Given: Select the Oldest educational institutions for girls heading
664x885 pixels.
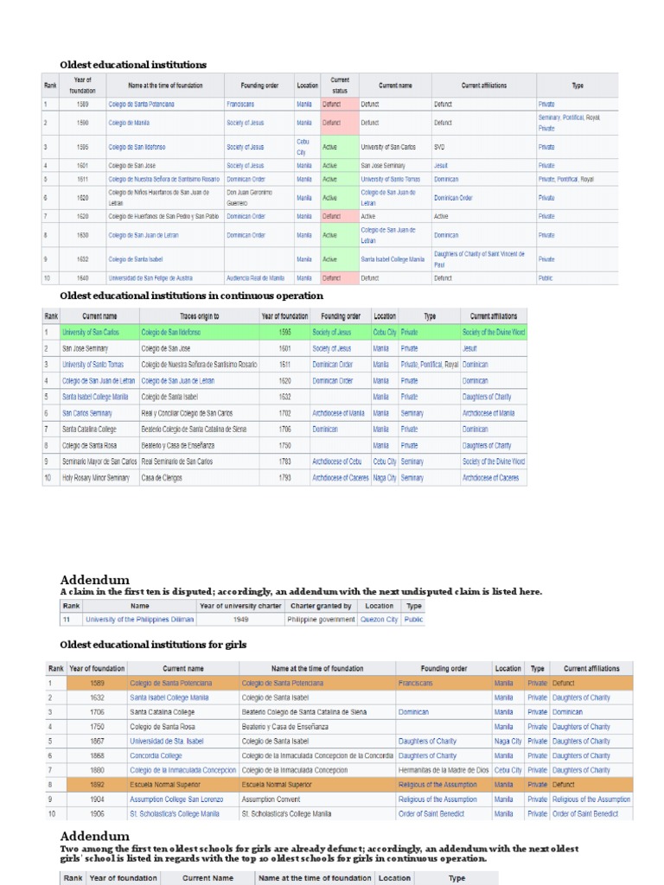Looking at the screenshot, I should [x=153, y=645].
